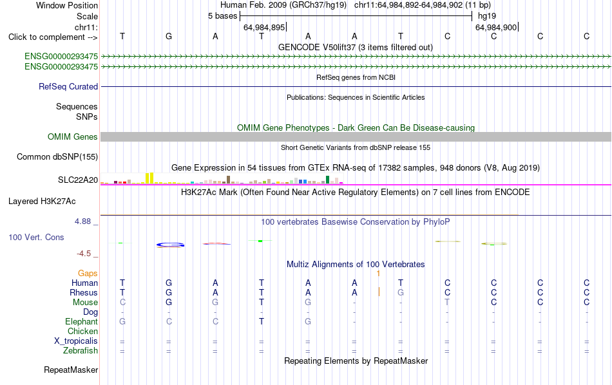Image resolution: width=612 pixels, height=385 pixels.
Task: Open the OMIM Gene Phenotypes track title
Action: tap(356, 128)
